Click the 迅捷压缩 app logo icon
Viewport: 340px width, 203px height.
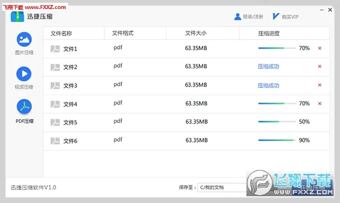click(x=17, y=16)
